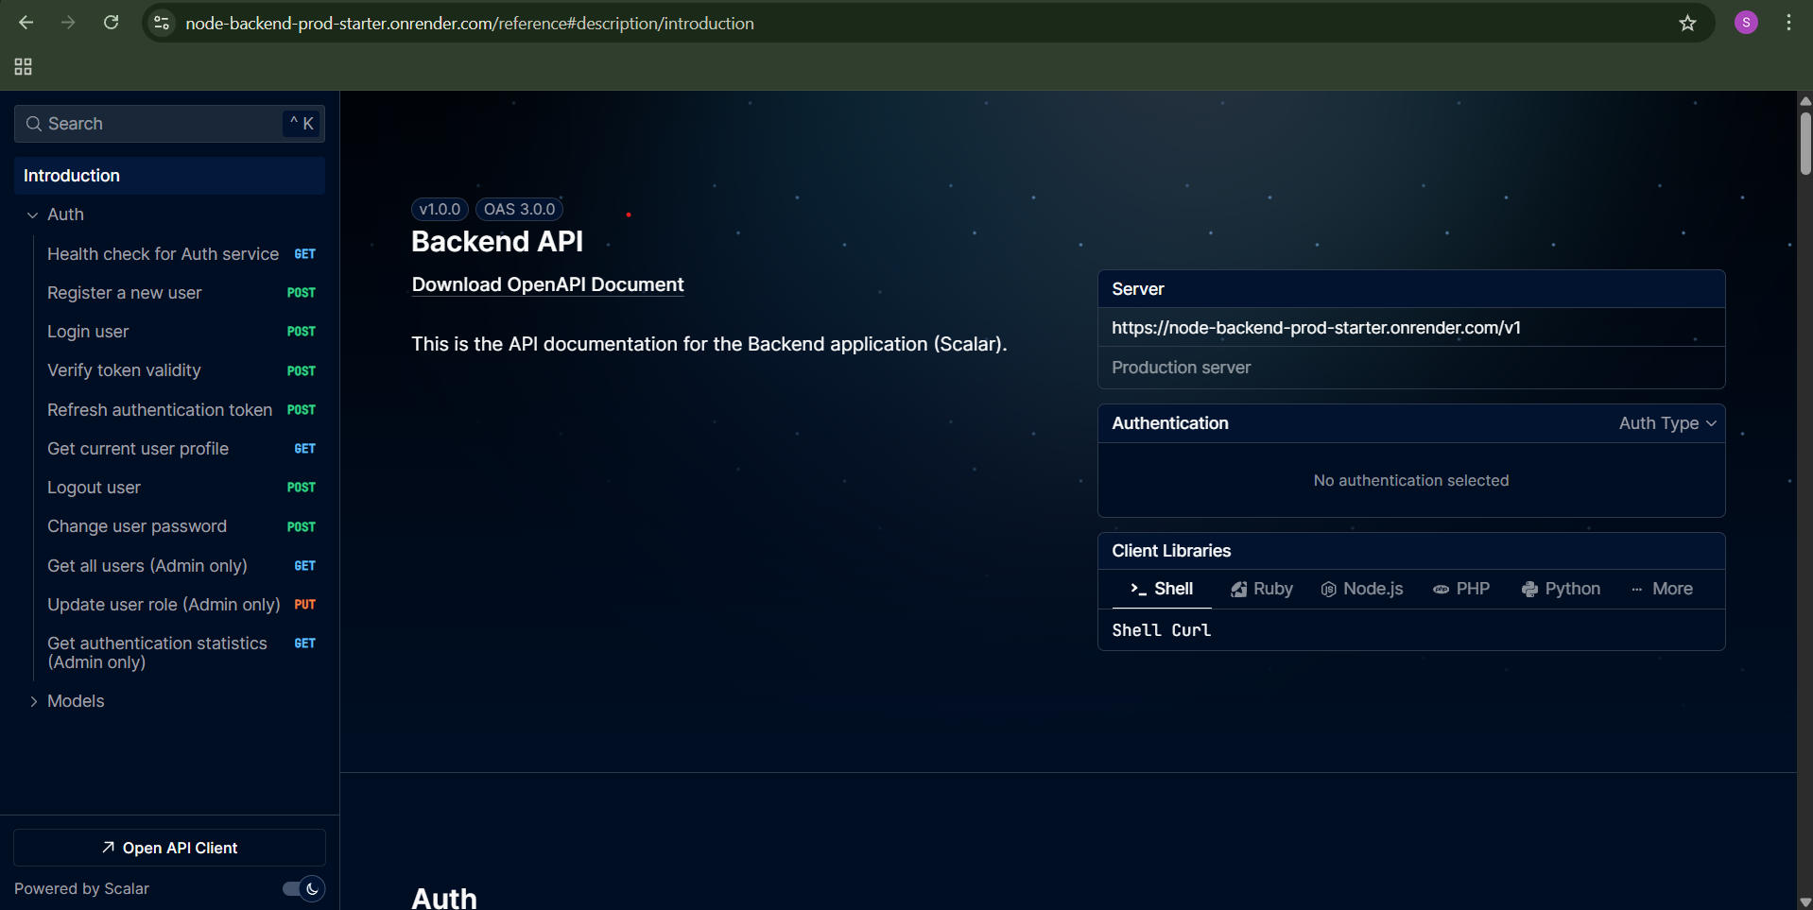Click the Production server description text
This screenshot has width=1813, height=910.
1181,368
